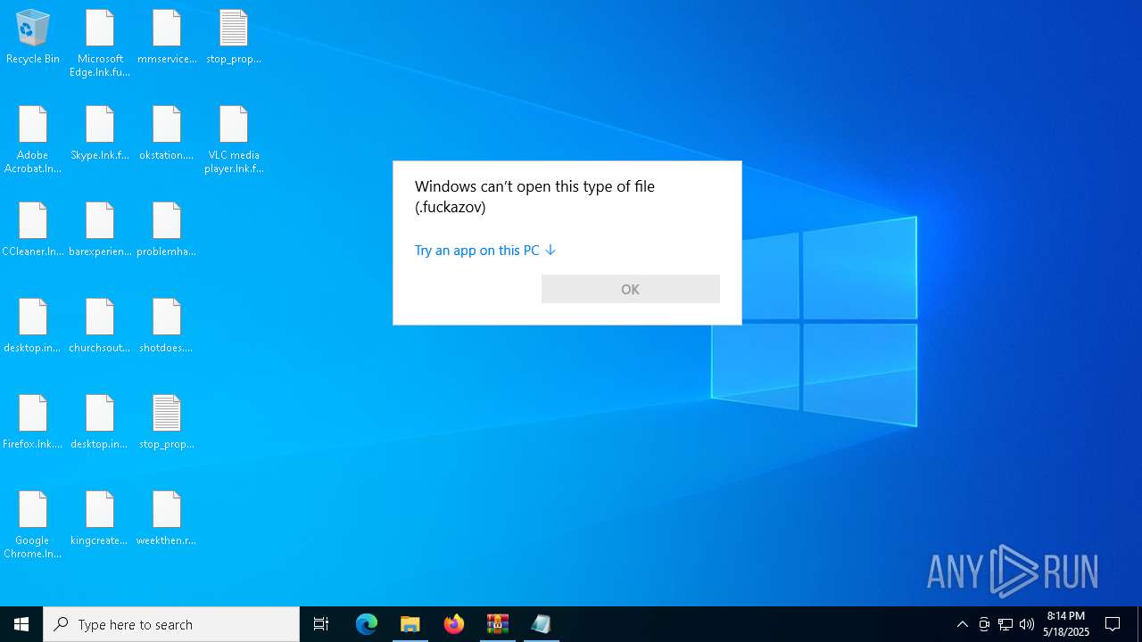Screen dimensions: 1142x642
Task: Open the Action Center notifications icon
Action: point(1113,624)
